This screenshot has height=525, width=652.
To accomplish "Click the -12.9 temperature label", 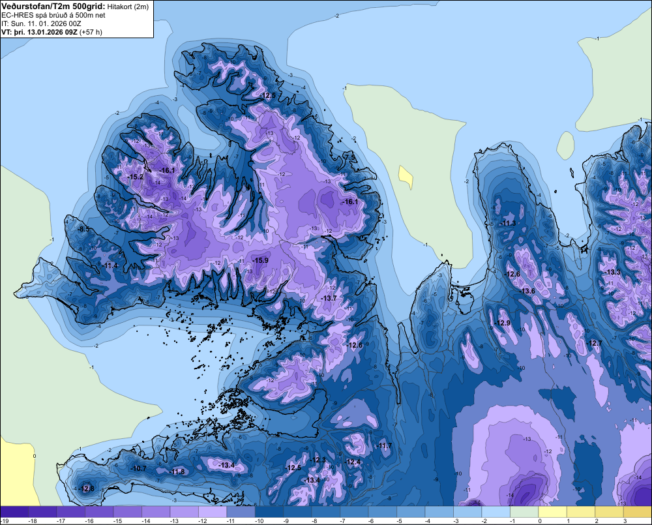I will pyautogui.click(x=502, y=323).
